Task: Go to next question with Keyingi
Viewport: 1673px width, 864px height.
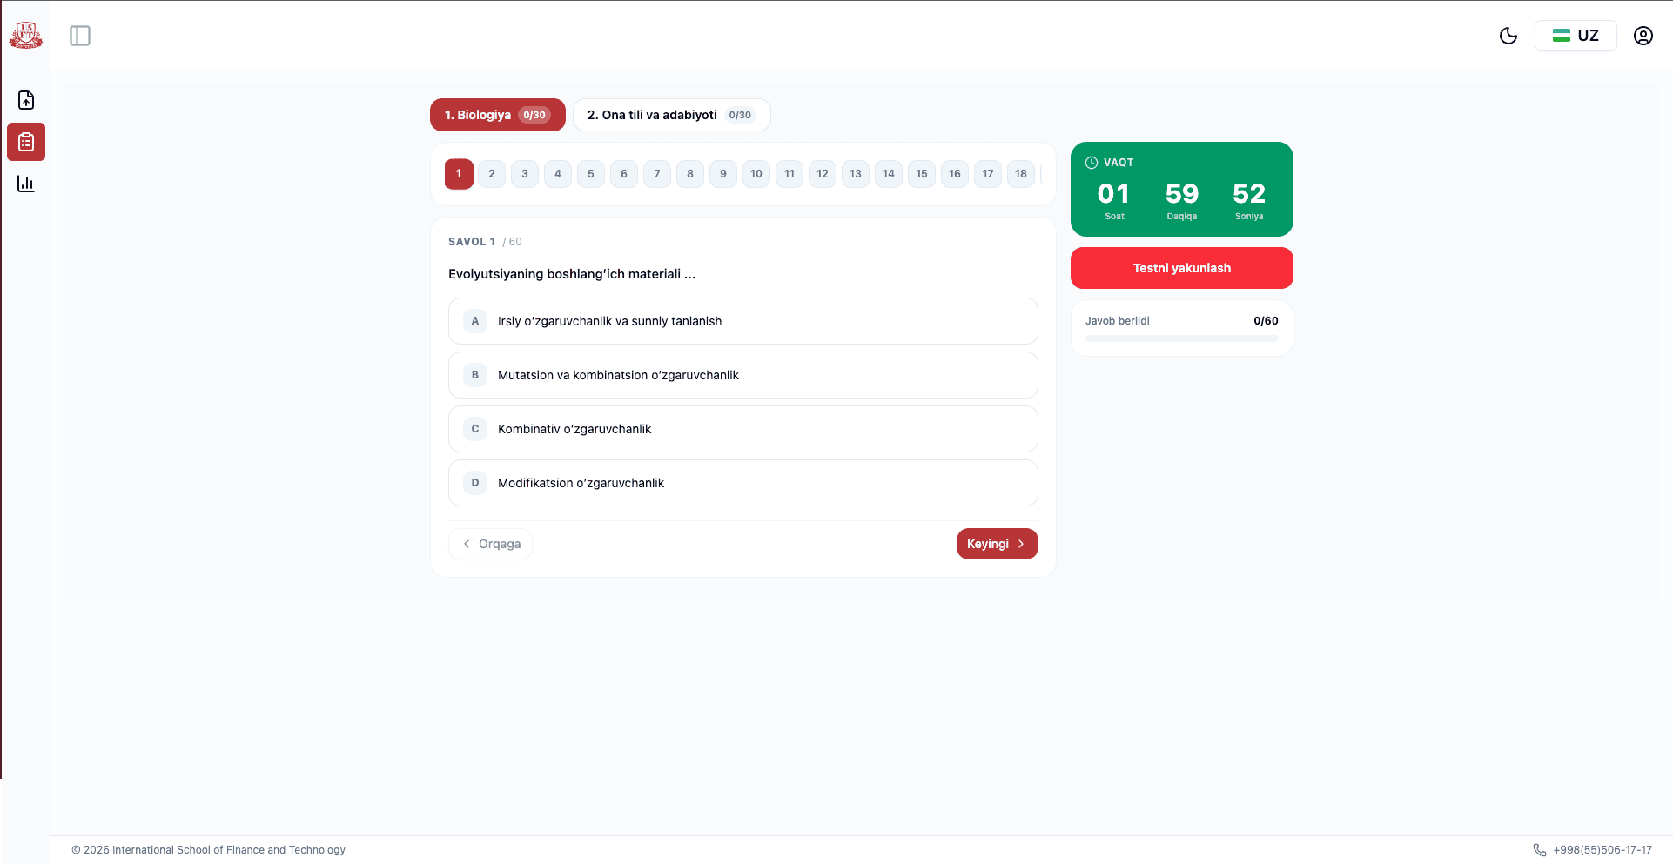Action: pos(998,544)
